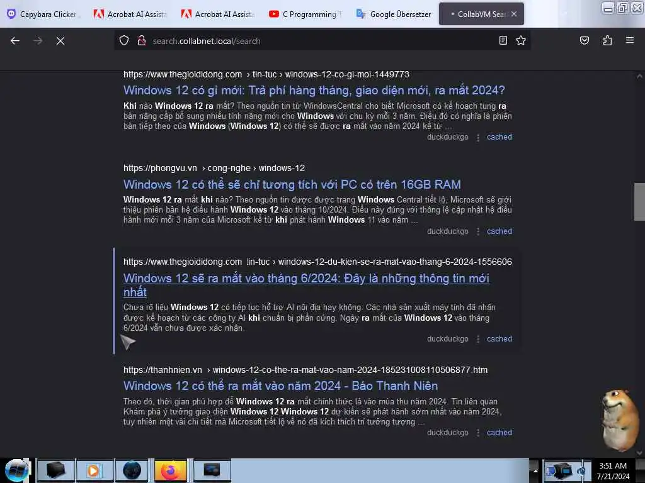645x483 pixels.
Task: Open the clock showing 3:51 AM
Action: pos(613,471)
